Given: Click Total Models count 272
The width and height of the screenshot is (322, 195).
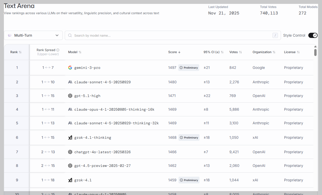Looking at the screenshot, I should [302, 13].
